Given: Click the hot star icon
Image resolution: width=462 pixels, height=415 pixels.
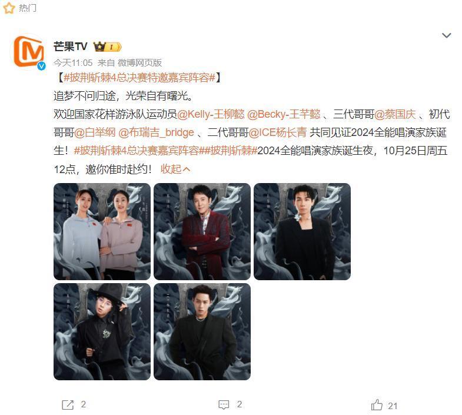Looking at the screenshot, I should [9, 8].
